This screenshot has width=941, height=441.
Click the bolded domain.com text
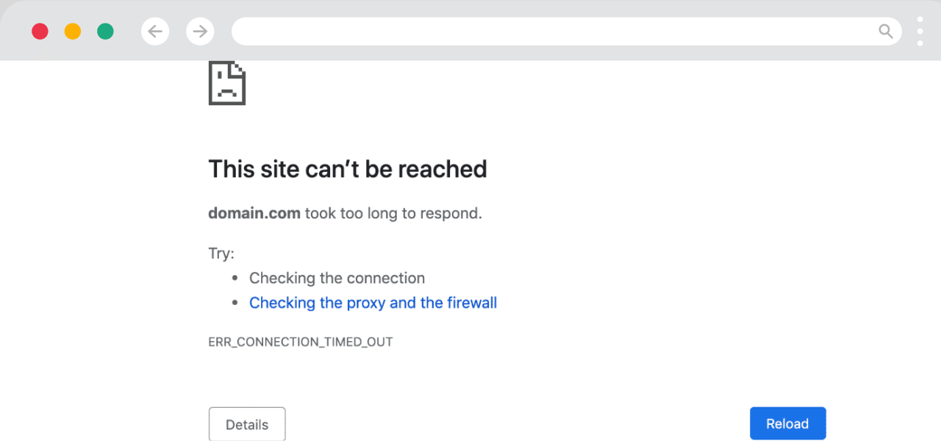tap(254, 213)
